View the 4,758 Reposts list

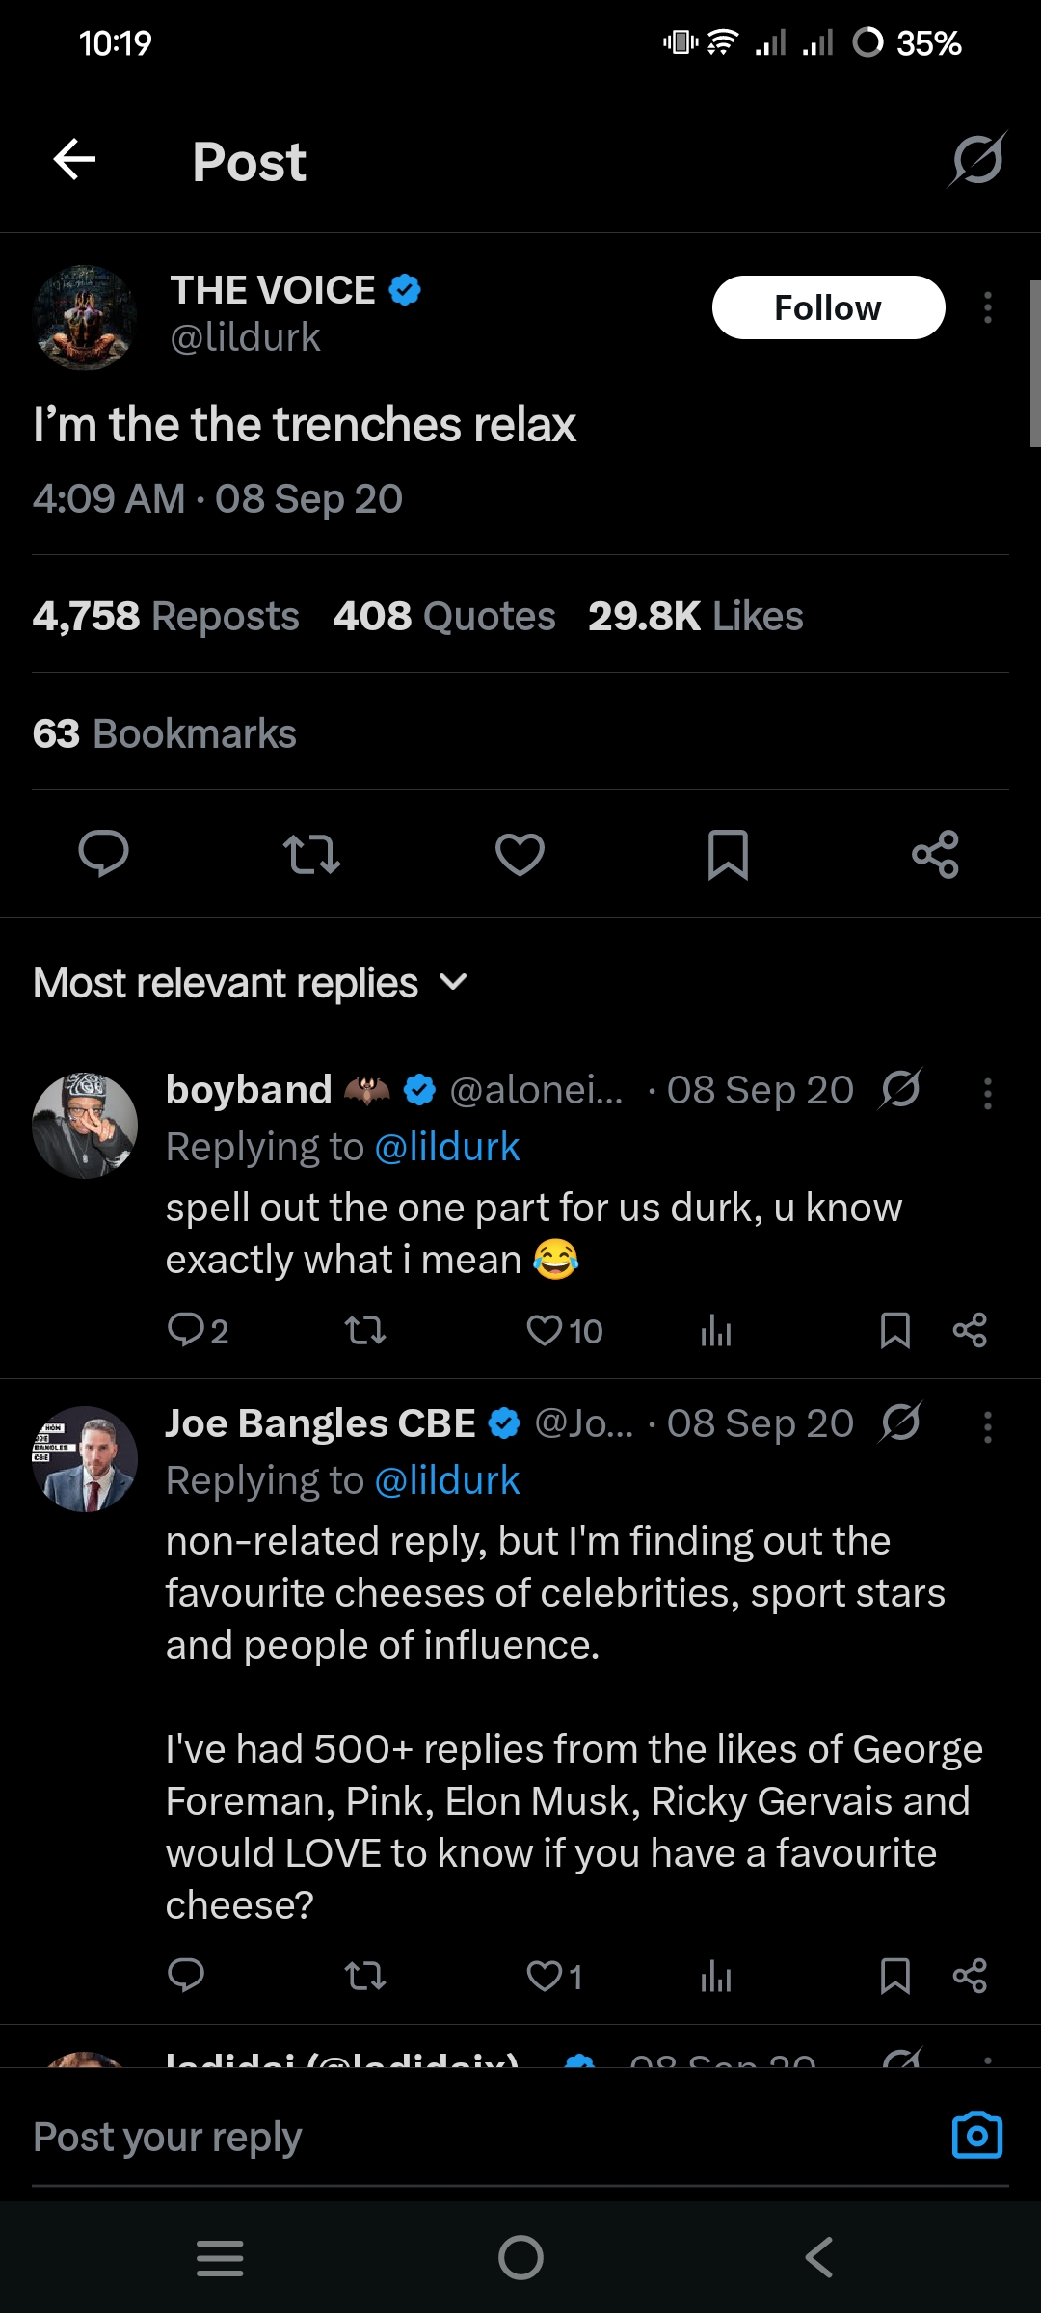[x=166, y=617]
